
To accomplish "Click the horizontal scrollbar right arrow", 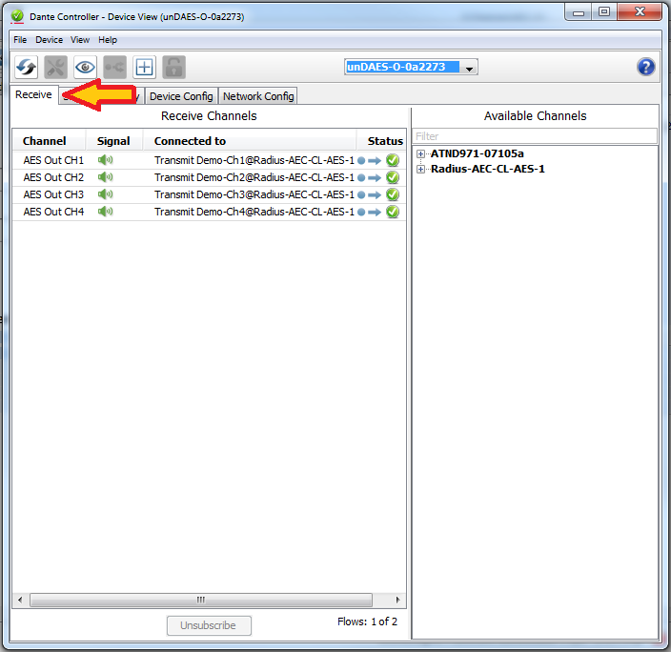I will (397, 600).
